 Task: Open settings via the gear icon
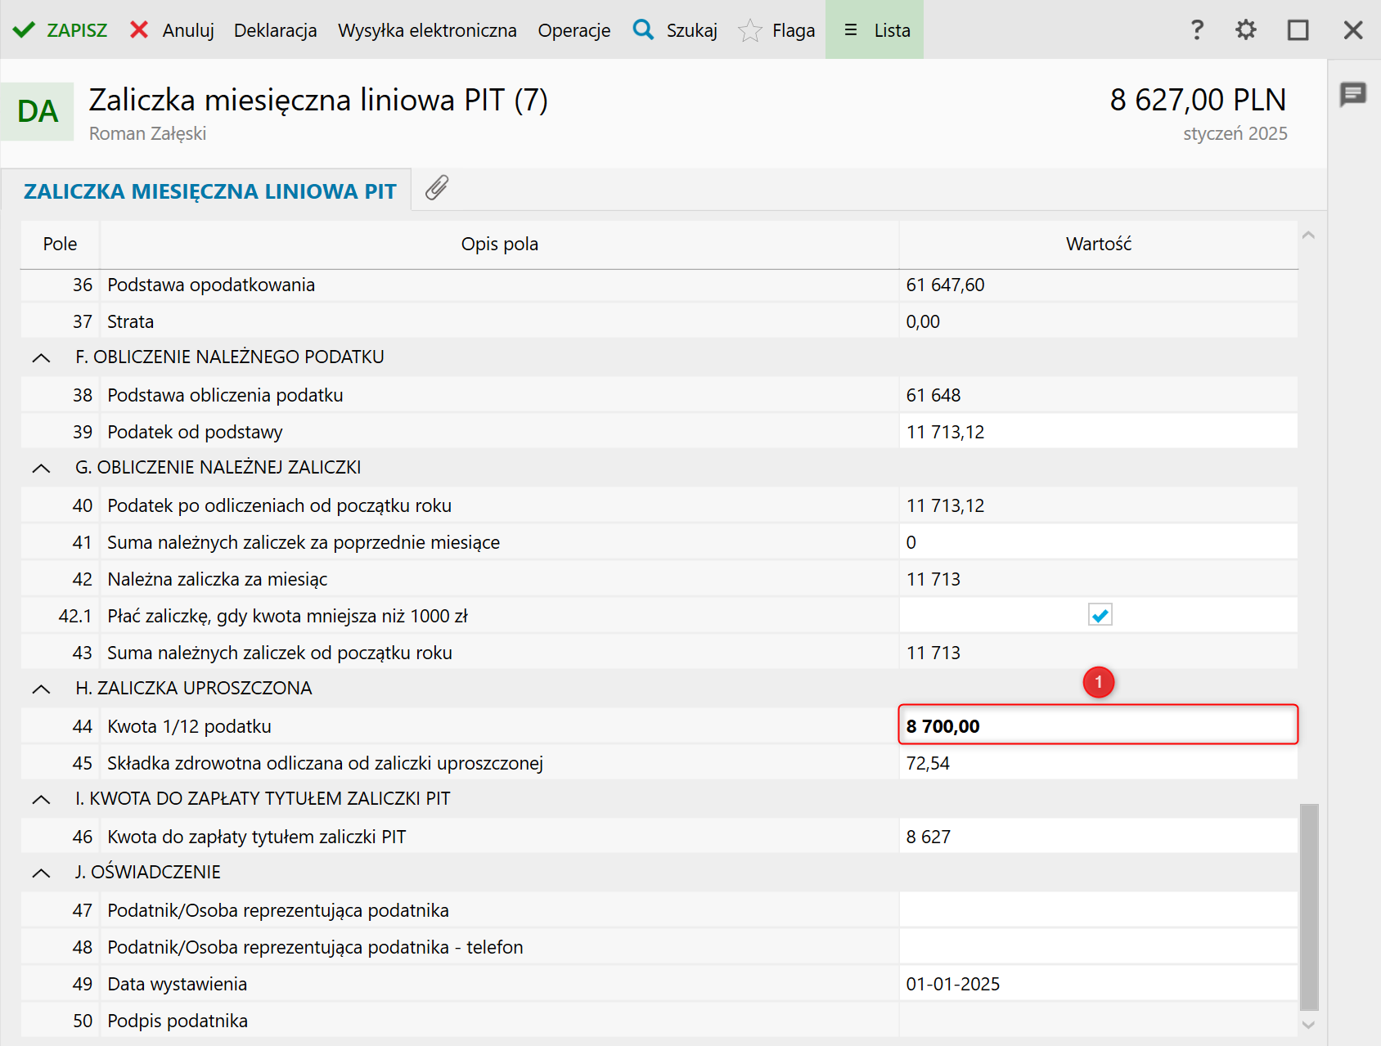click(1246, 30)
